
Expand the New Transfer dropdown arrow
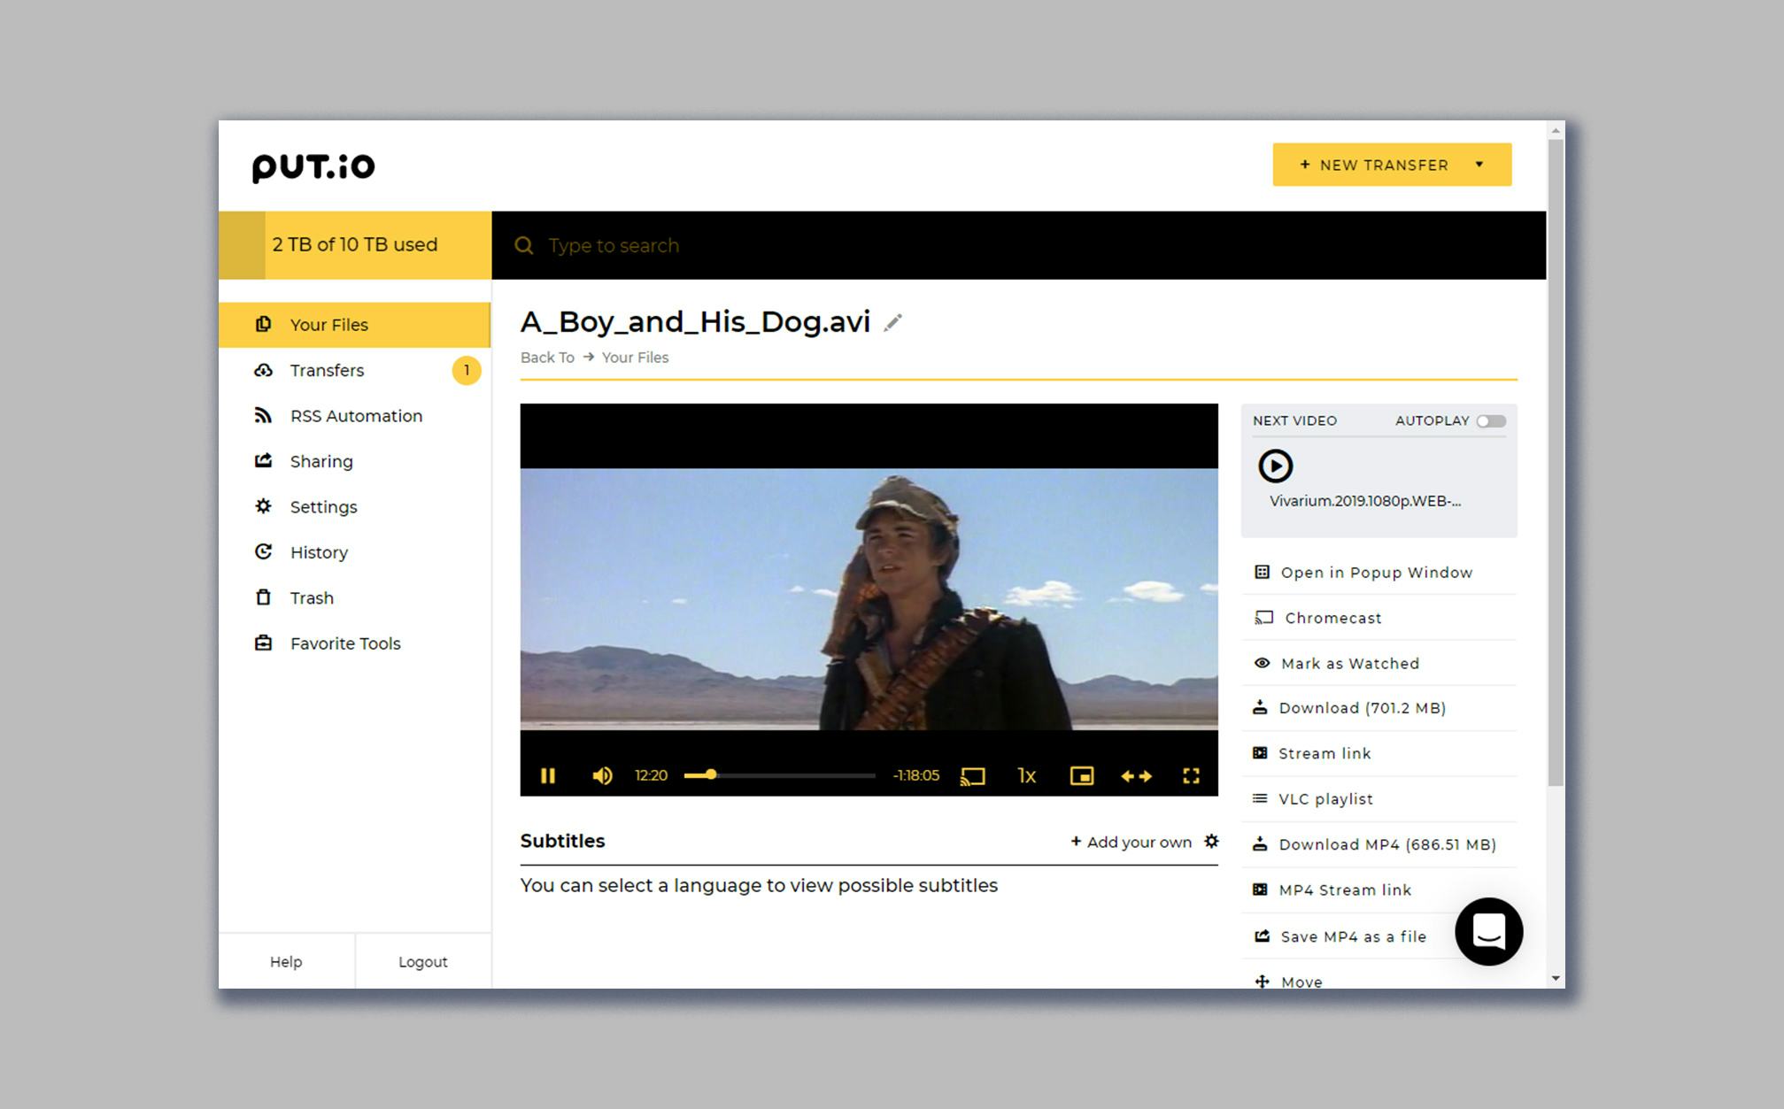[1479, 165]
